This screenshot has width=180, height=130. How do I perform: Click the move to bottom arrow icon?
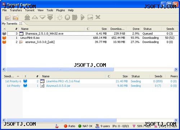click(x=50, y=17)
